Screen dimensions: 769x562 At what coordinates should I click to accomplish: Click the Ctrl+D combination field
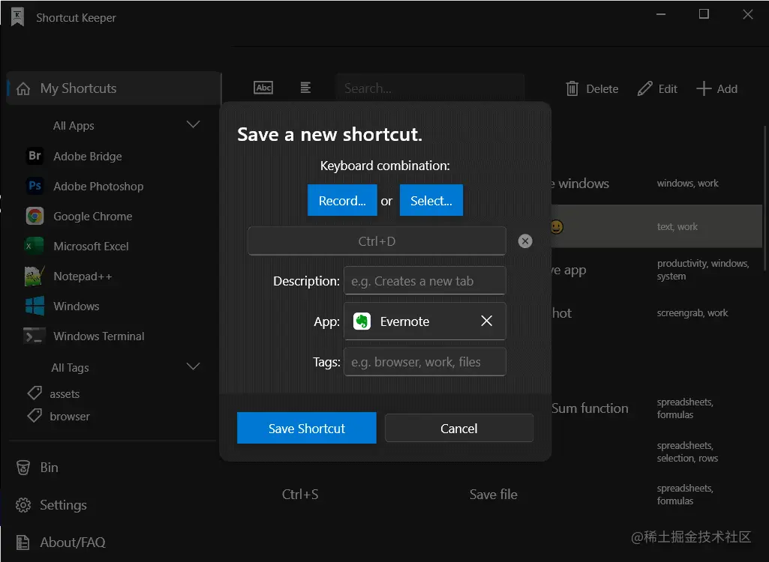coord(377,241)
